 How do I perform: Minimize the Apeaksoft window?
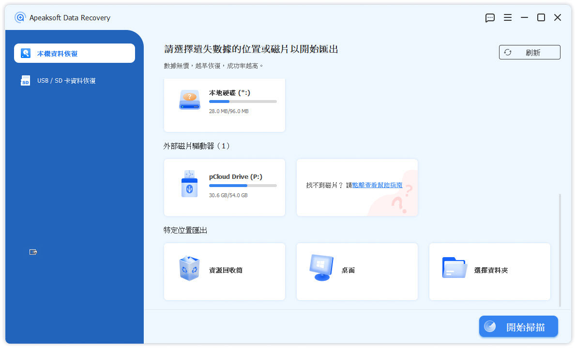coord(524,17)
